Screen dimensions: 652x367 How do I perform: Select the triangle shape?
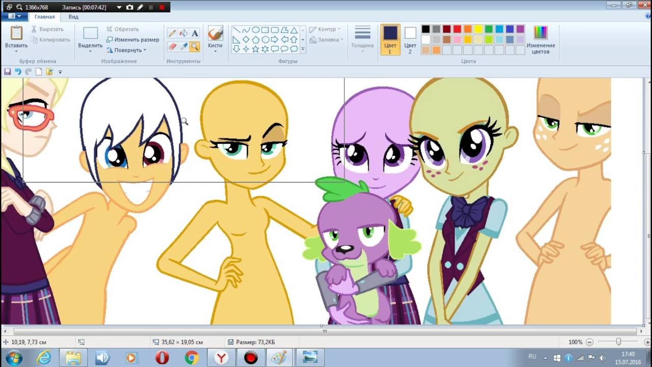pyautogui.click(x=294, y=30)
